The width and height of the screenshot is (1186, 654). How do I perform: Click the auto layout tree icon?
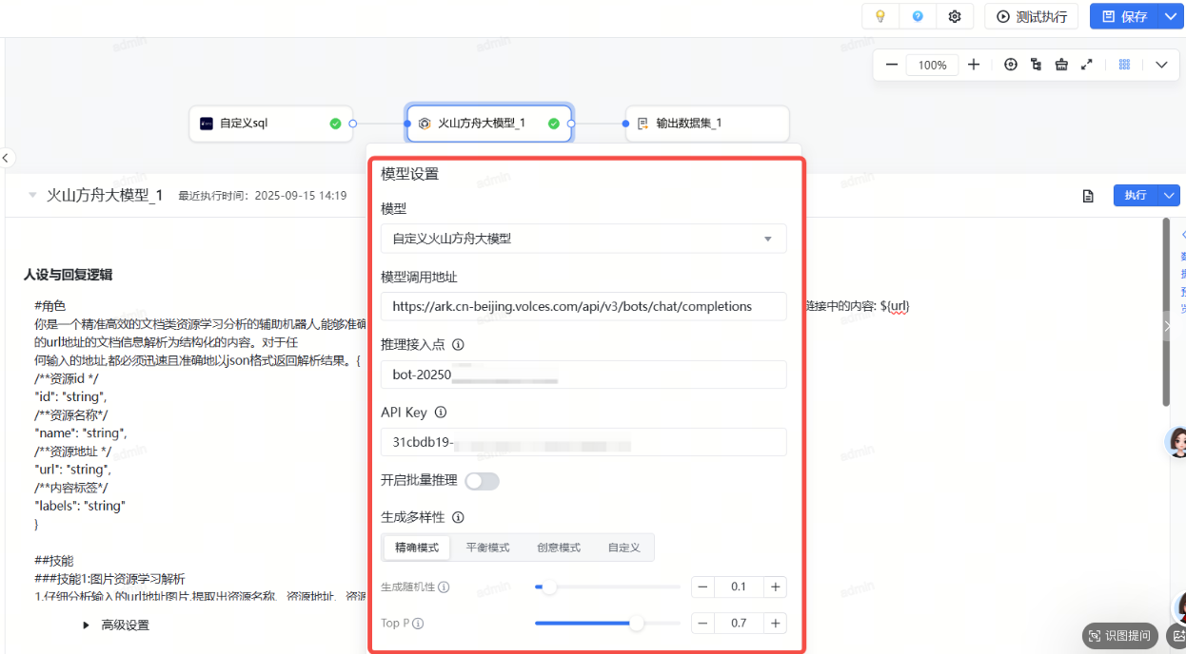click(x=1036, y=65)
